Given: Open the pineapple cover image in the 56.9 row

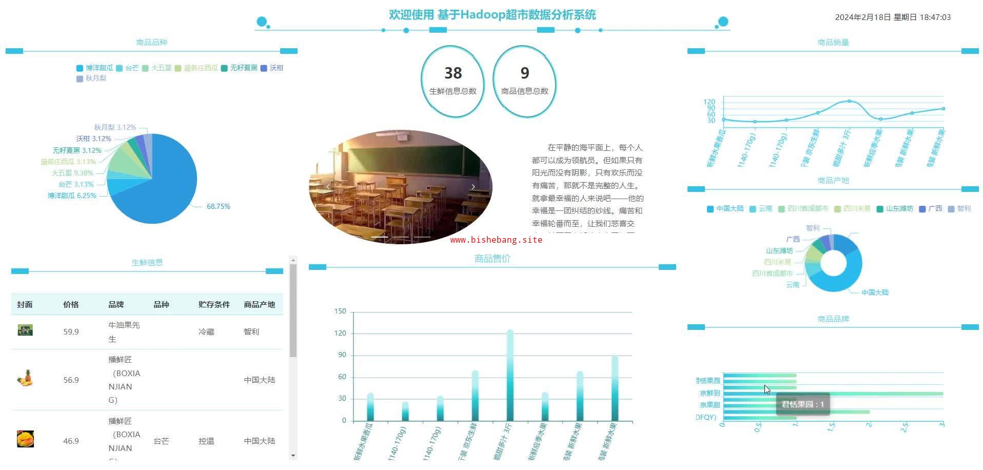Looking at the screenshot, I should click(x=25, y=379).
